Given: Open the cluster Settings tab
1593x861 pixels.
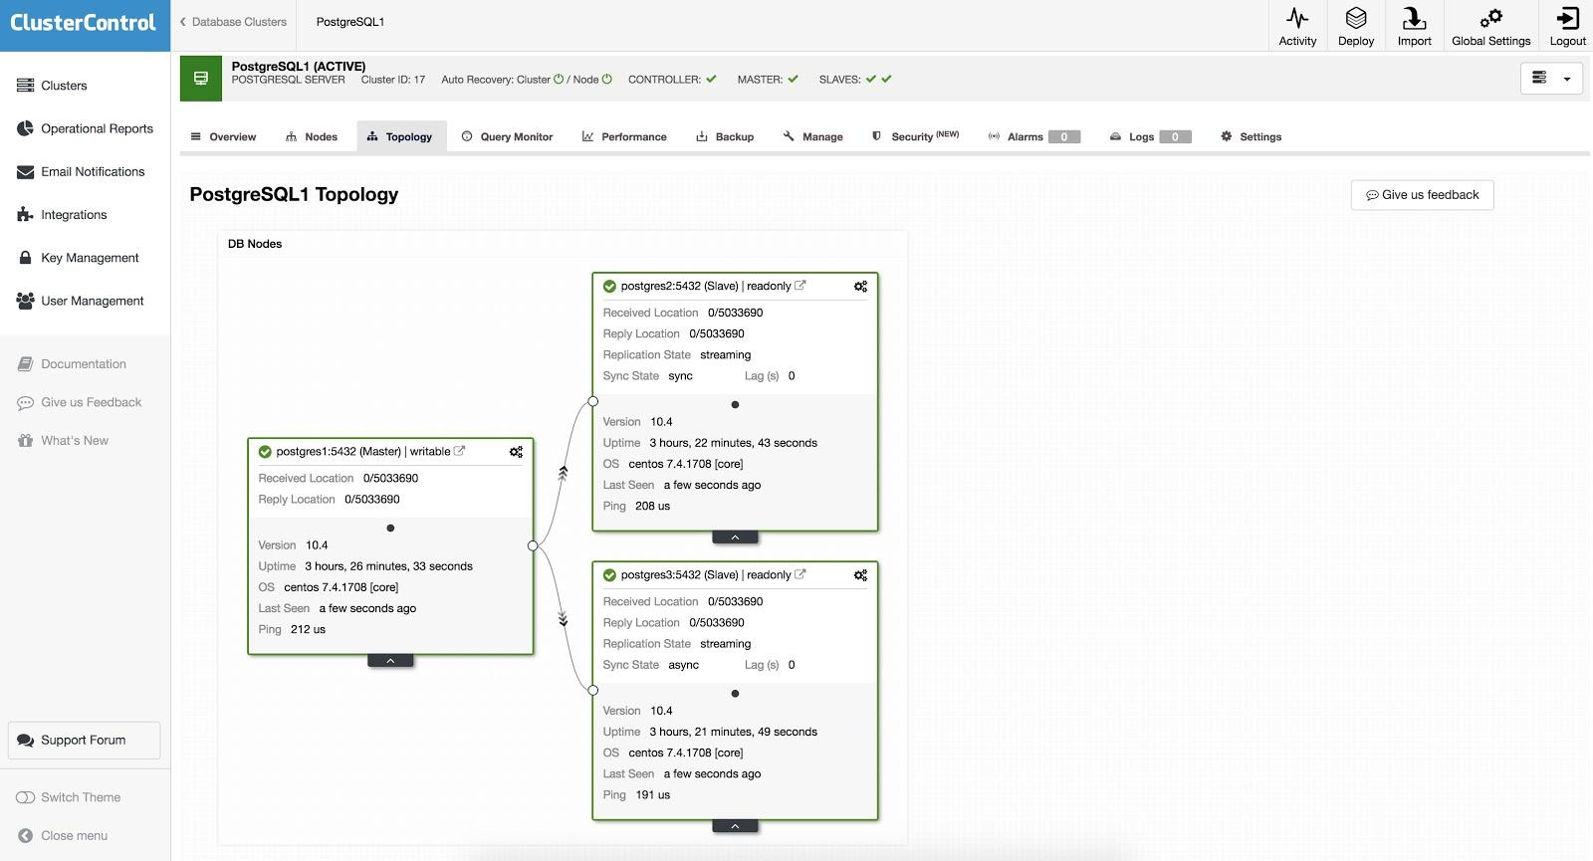Looking at the screenshot, I should tap(1251, 137).
